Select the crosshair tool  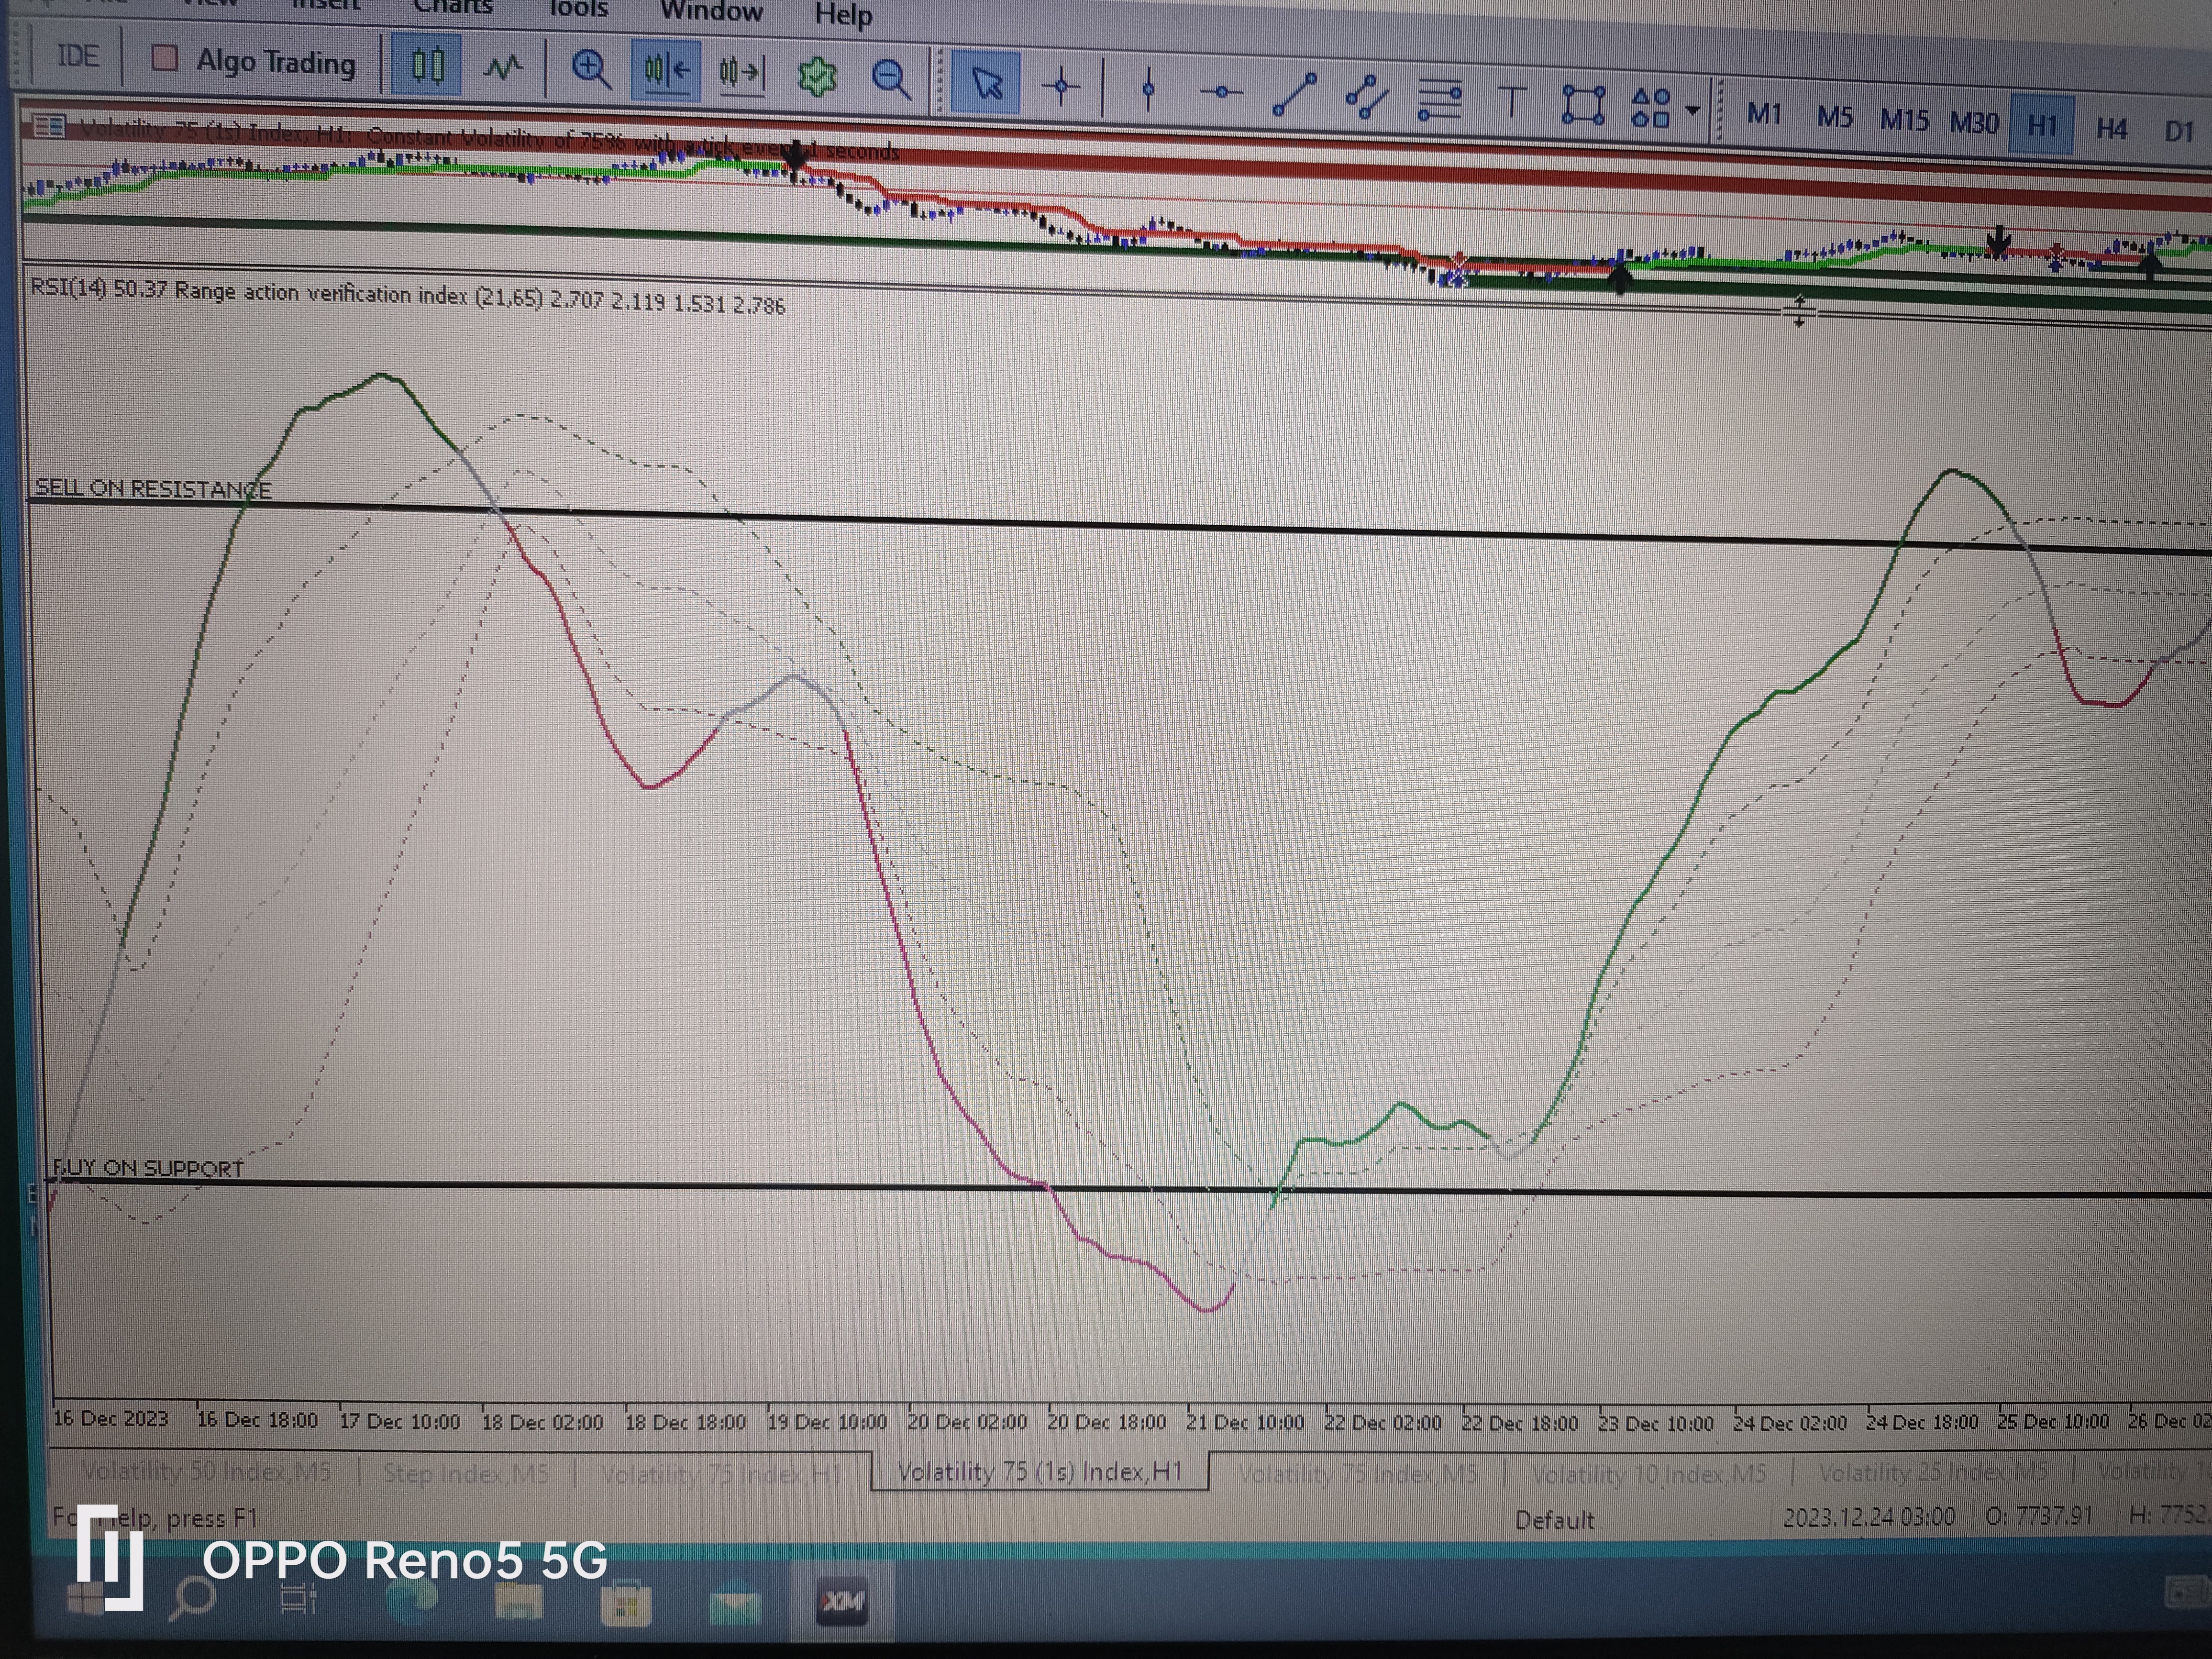tap(1061, 86)
